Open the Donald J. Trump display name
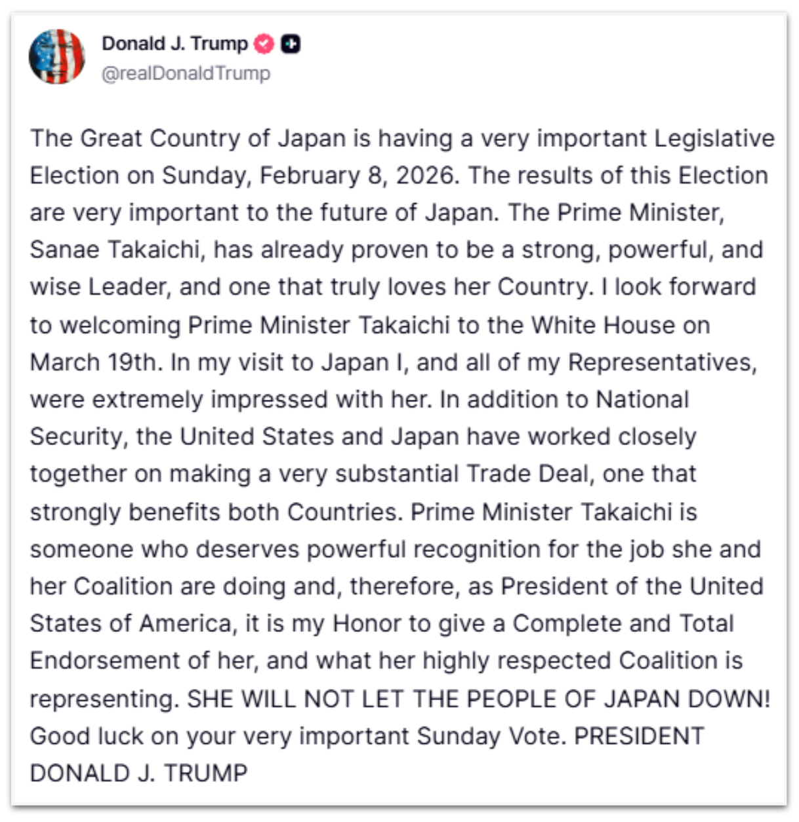This screenshot has width=799, height=822. [x=174, y=44]
